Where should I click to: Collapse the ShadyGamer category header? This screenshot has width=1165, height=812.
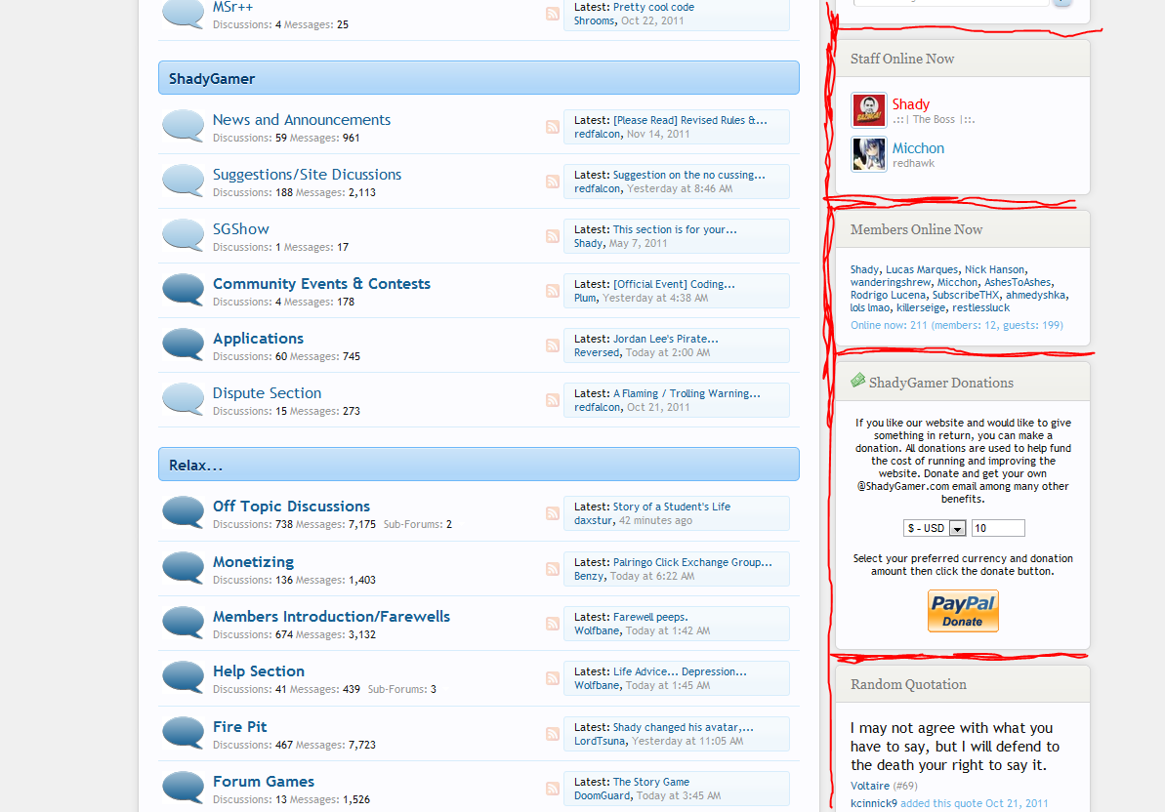[478, 78]
